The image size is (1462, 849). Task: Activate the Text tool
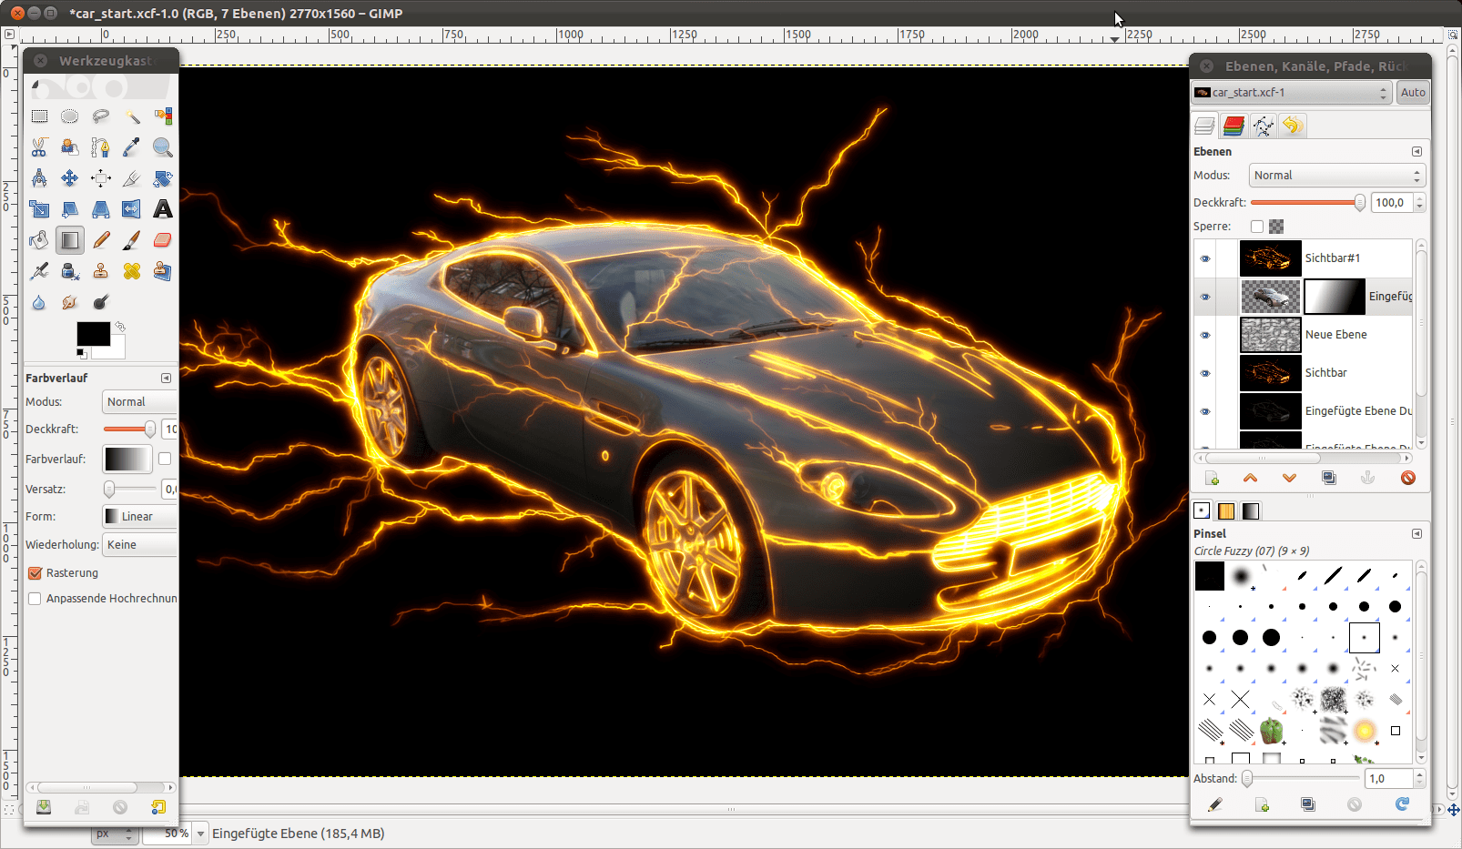162,209
